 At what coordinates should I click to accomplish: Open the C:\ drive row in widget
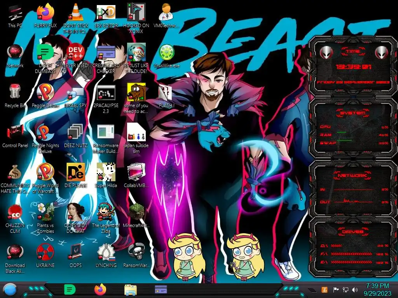point(354,246)
